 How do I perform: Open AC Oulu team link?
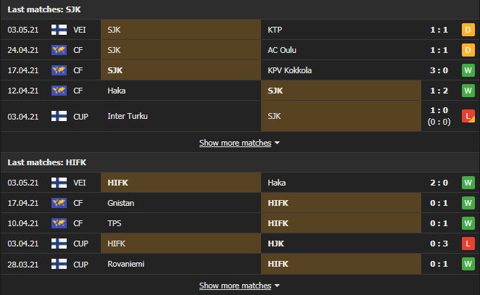(282, 50)
